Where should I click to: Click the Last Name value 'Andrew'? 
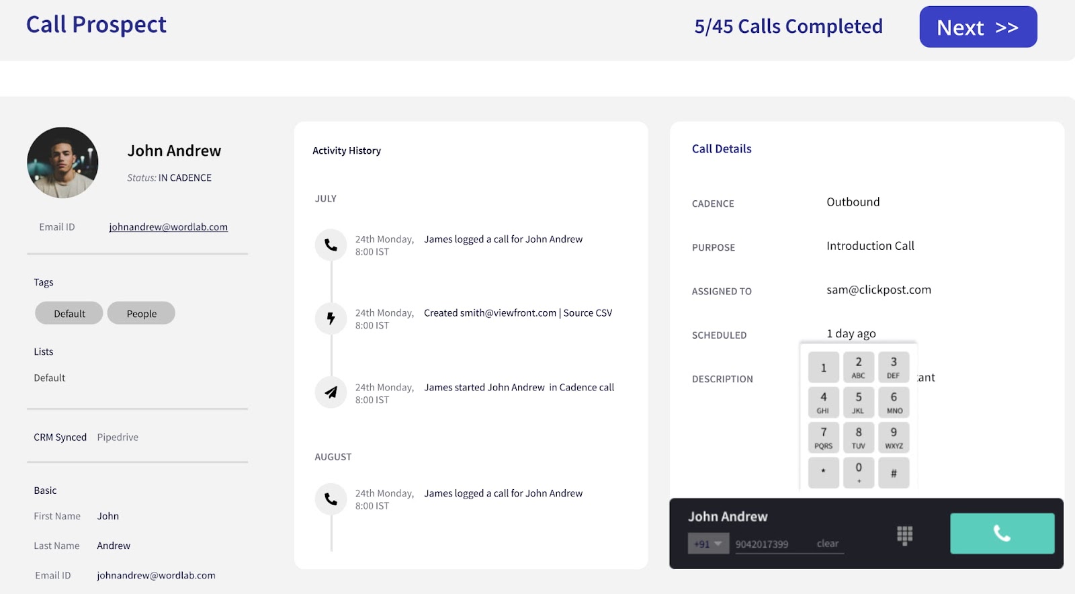click(x=114, y=546)
